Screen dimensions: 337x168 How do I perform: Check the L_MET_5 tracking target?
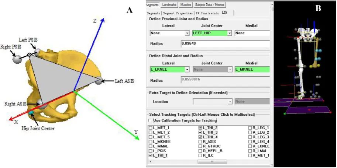[x=151, y=137]
